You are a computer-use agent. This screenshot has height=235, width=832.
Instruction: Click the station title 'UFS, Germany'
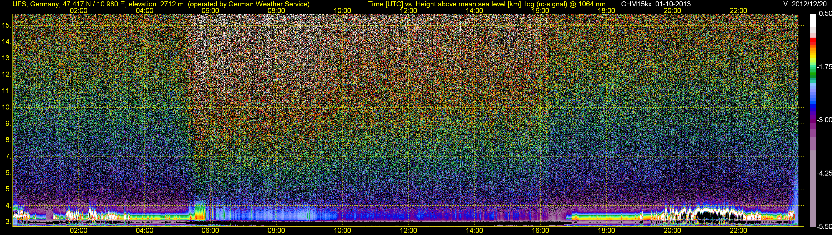point(35,4)
